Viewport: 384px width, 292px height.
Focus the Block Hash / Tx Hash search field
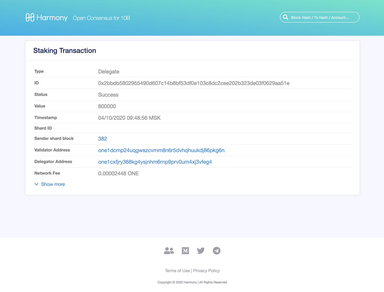tap(320, 17)
